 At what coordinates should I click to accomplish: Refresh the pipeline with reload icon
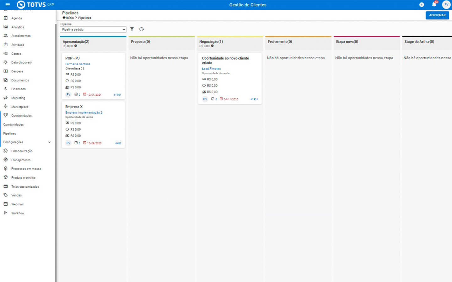pyautogui.click(x=142, y=29)
